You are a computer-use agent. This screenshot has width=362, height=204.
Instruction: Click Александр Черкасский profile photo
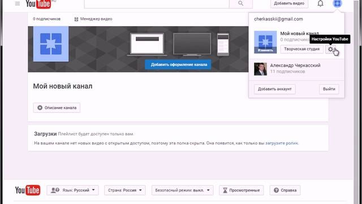pos(260,69)
